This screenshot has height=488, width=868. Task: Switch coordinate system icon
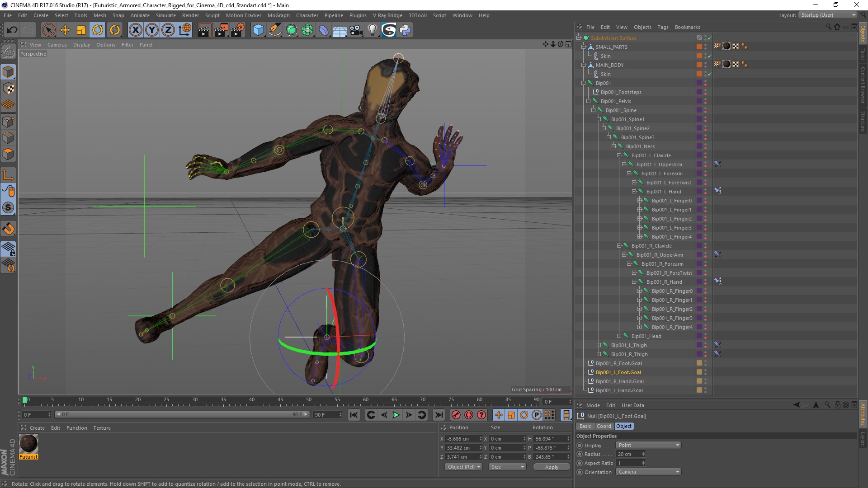[185, 30]
